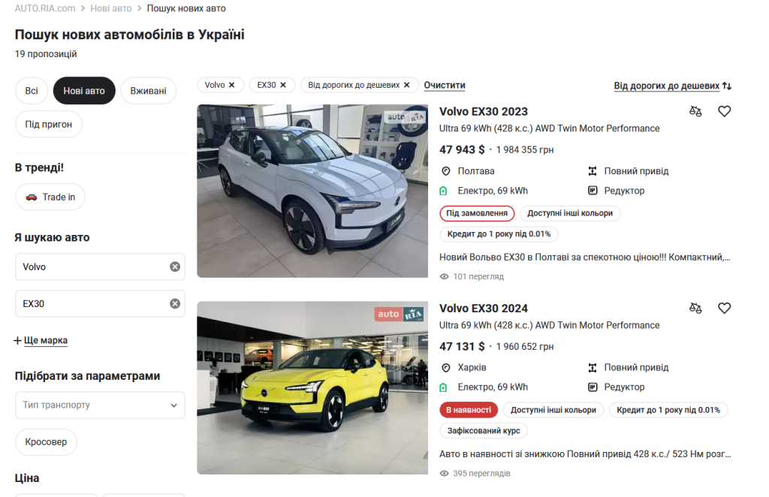Screen dimensions: 769x497
Task: Click the Ultra 69 kWh subtitle of 2024 listing
Action: point(549,325)
